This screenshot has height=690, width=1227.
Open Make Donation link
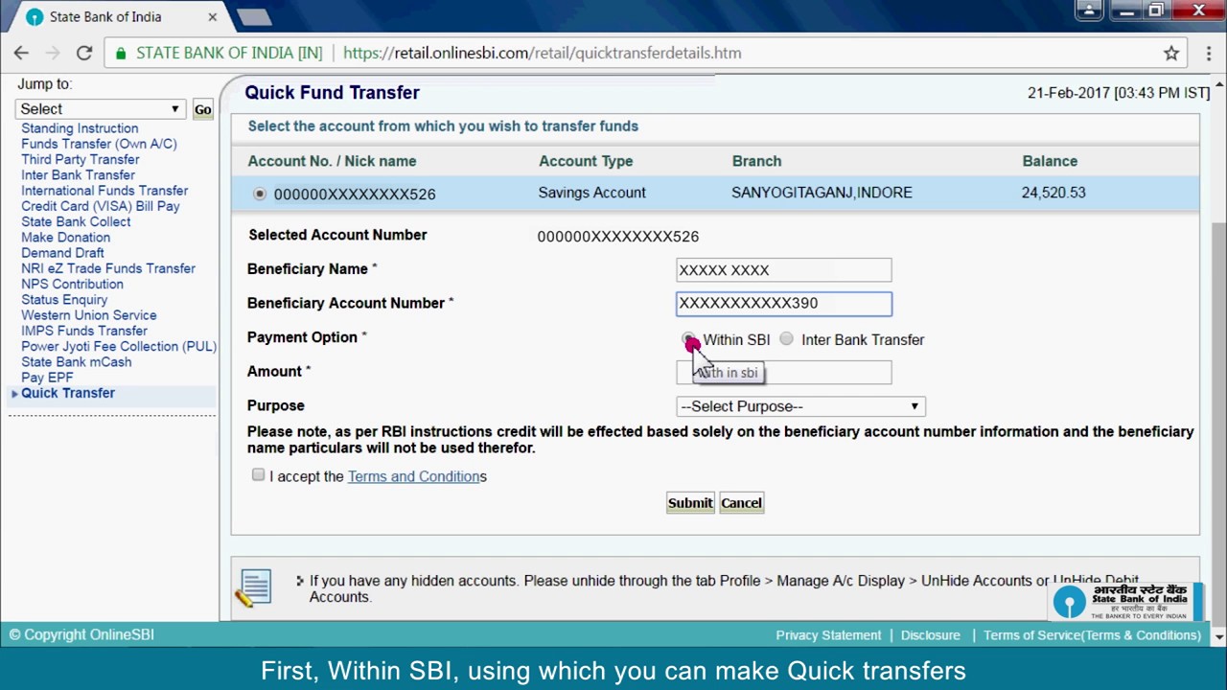click(65, 238)
